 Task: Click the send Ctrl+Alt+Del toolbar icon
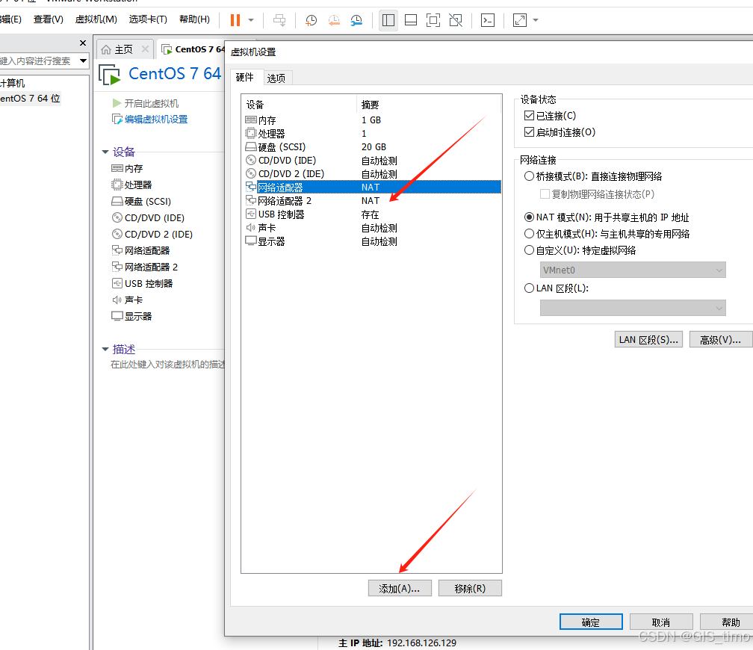(x=279, y=20)
